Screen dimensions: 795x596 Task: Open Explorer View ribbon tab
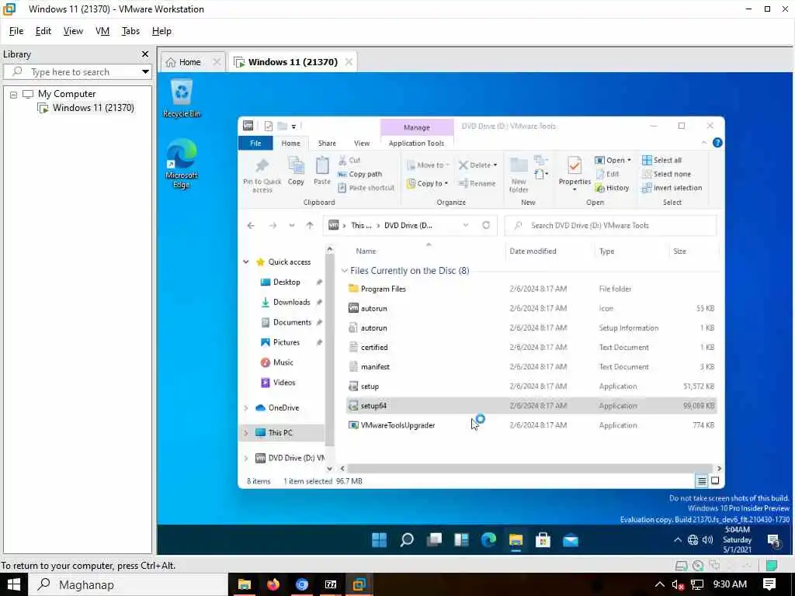click(x=362, y=144)
